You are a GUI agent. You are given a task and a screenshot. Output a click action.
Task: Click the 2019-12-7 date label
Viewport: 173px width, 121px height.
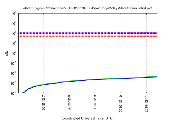click(x=44, y=103)
